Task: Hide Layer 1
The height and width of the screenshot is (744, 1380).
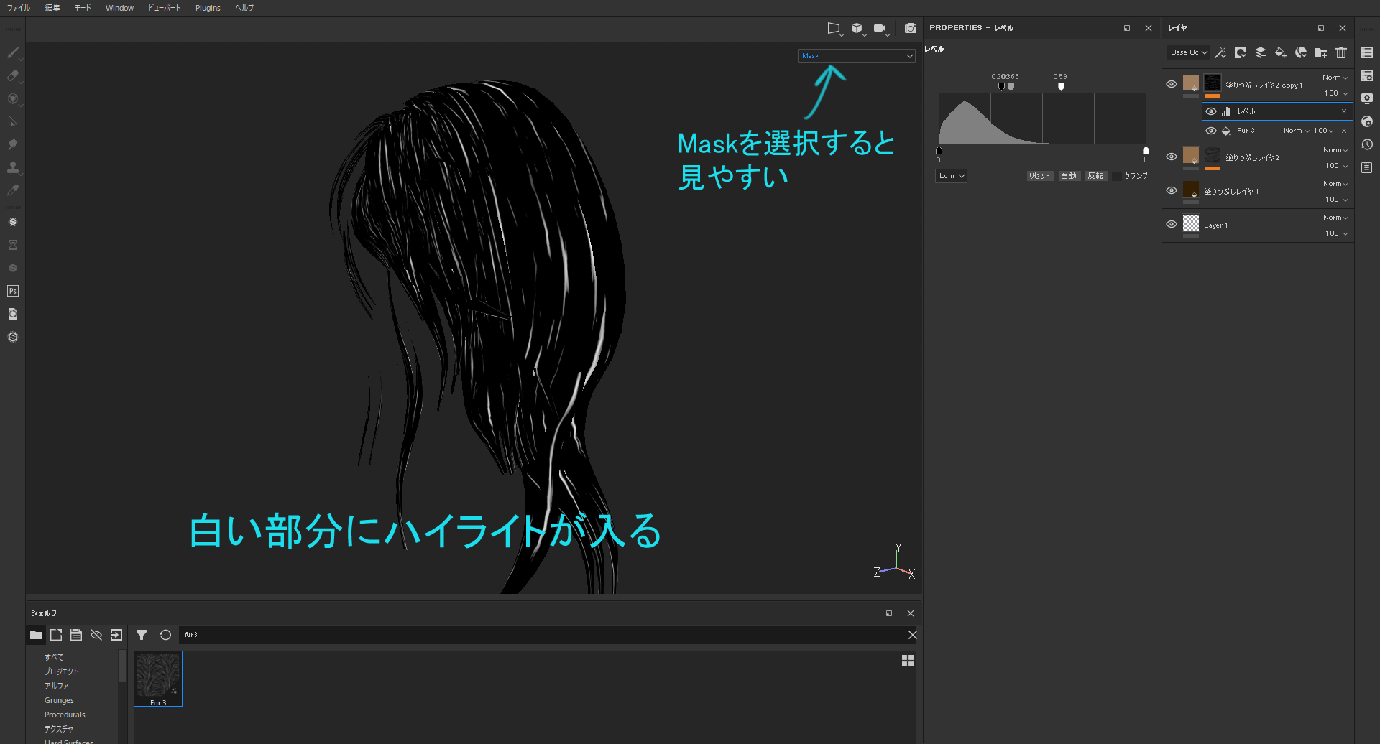Action: point(1172,225)
